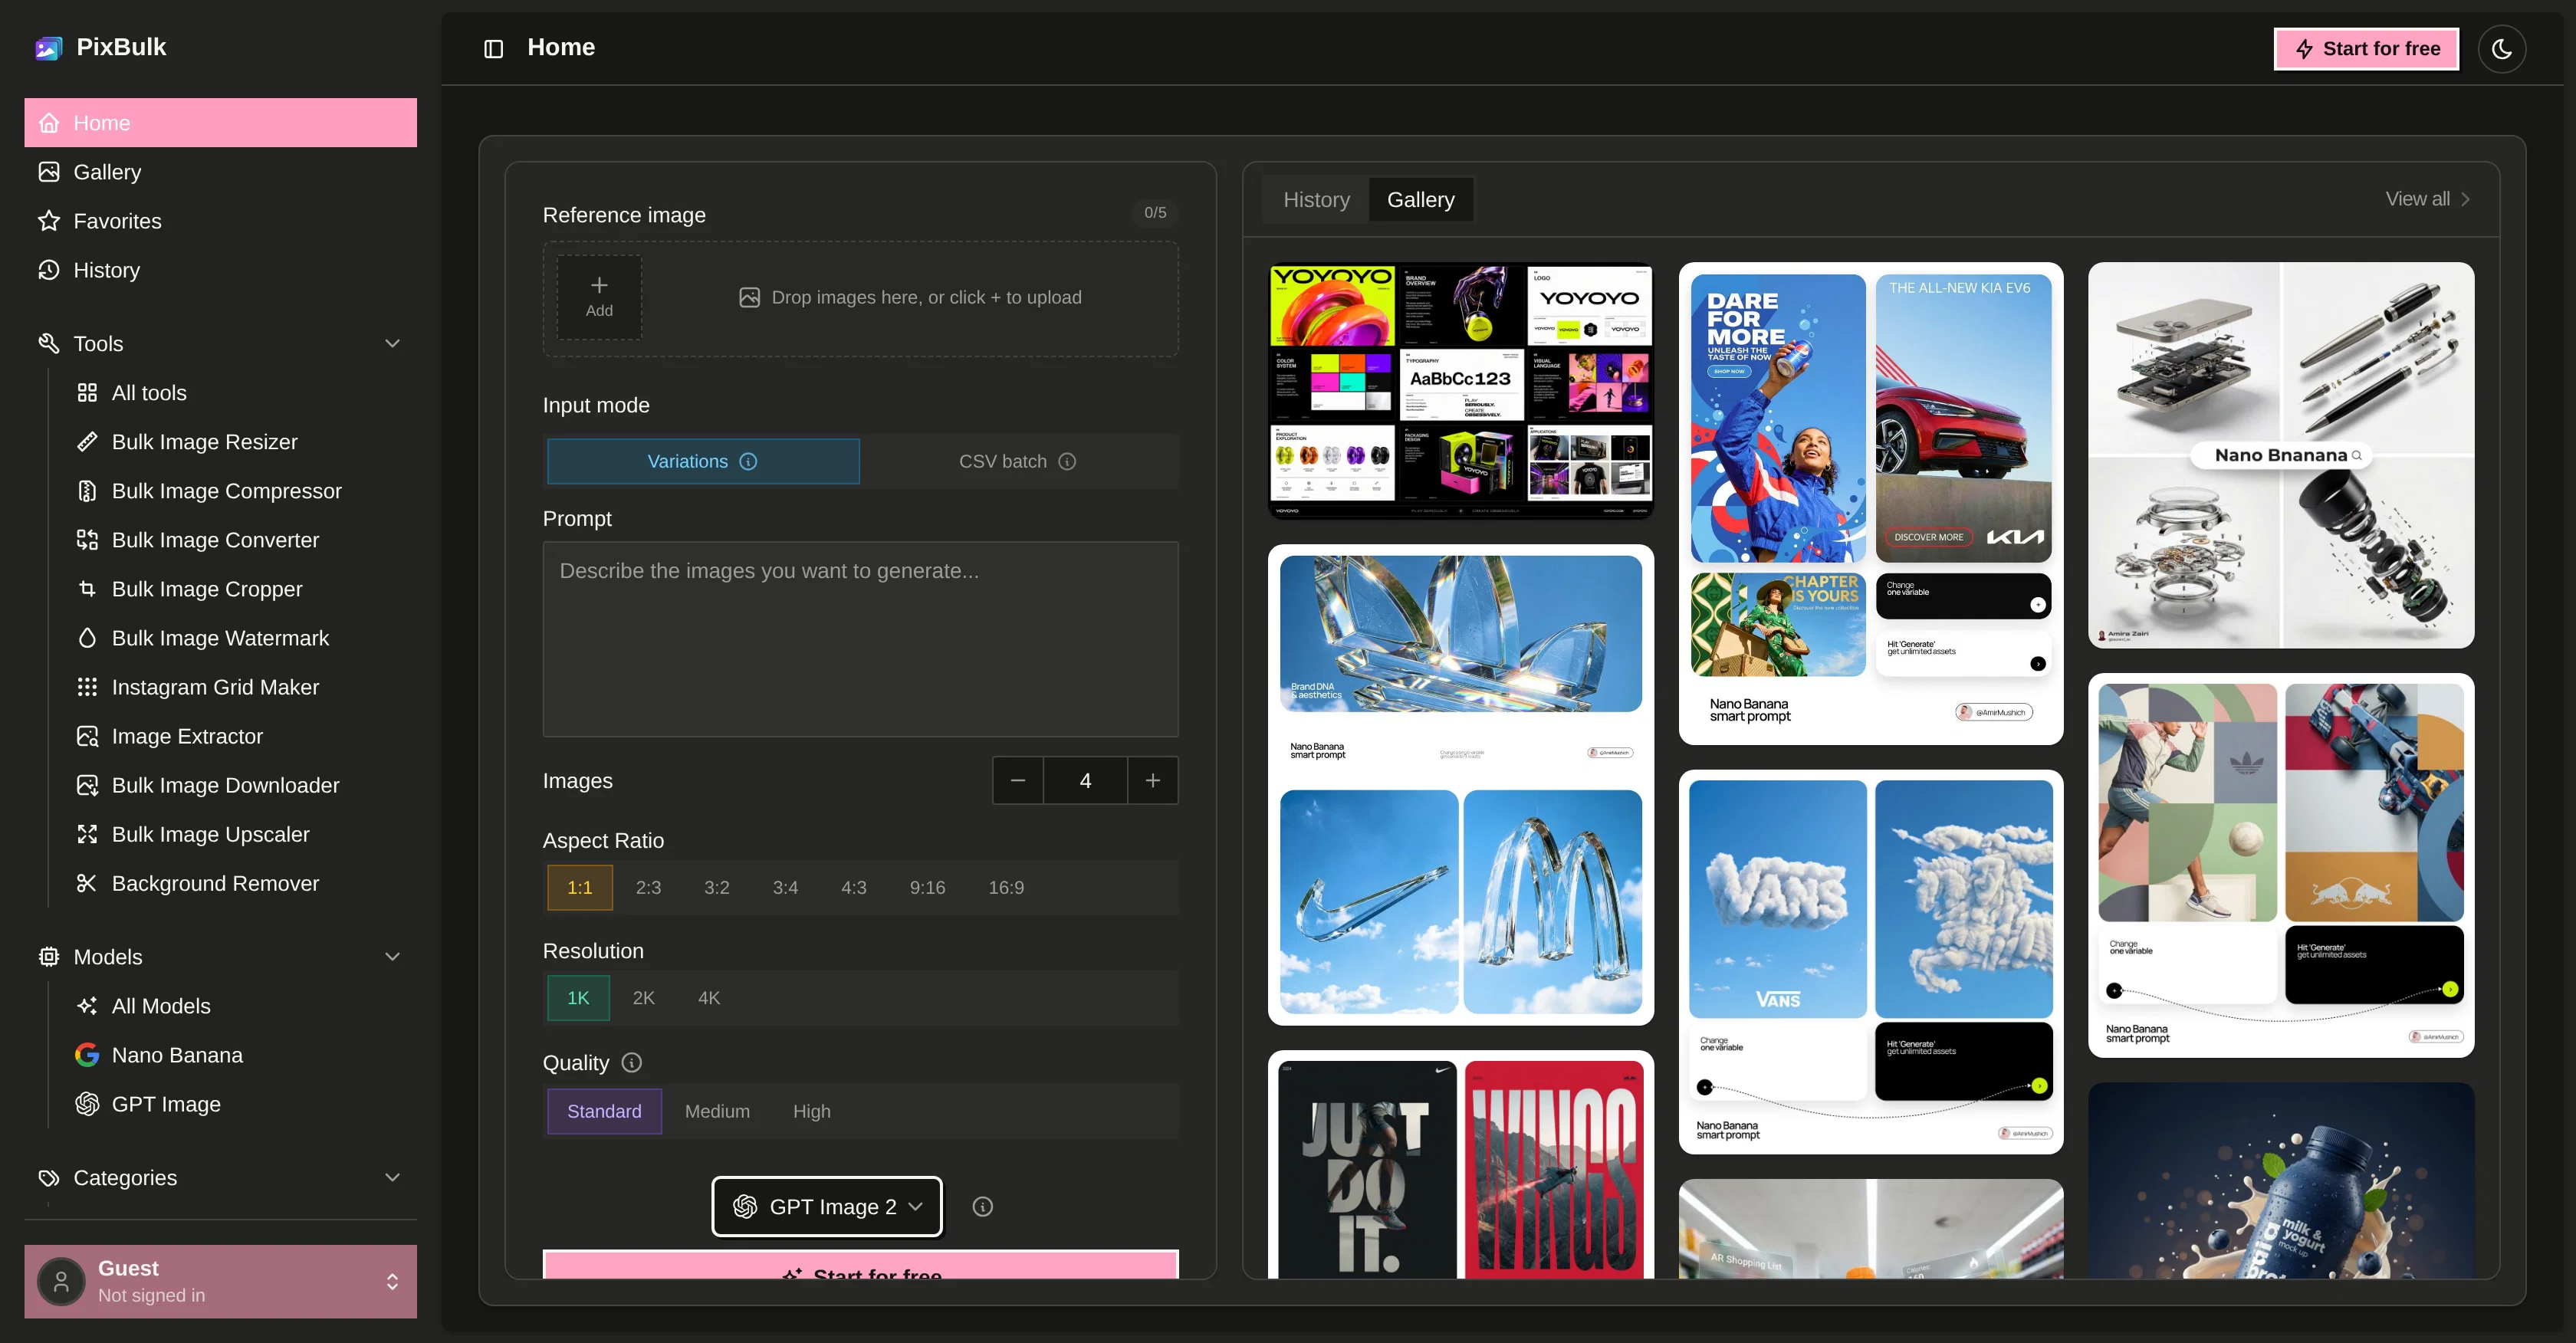The image size is (2576, 1343).
Task: Open the Nano Bnanana exploded products thumbnail
Action: [2280, 455]
